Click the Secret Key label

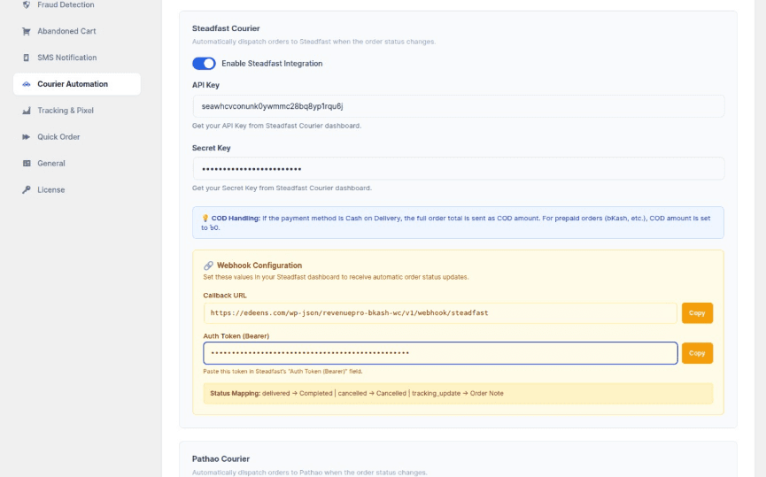(x=211, y=148)
